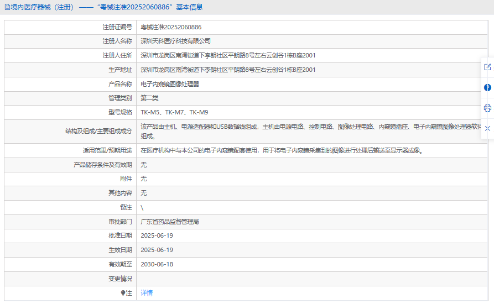Image resolution: width=494 pixels, height=304 pixels.
Task: Click the 适用范围/预期用途 description text
Action: pos(282,150)
